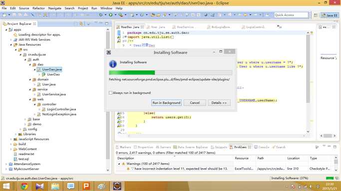Open the File menu

[x=4, y=8]
